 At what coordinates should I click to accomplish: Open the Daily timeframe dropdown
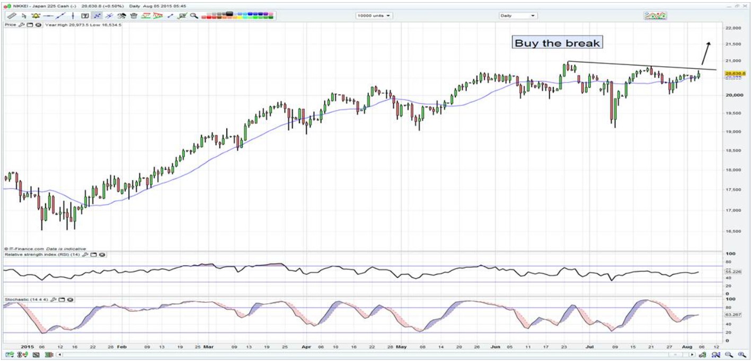[518, 16]
